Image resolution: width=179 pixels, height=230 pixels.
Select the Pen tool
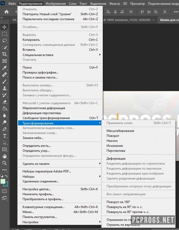coord(4,129)
